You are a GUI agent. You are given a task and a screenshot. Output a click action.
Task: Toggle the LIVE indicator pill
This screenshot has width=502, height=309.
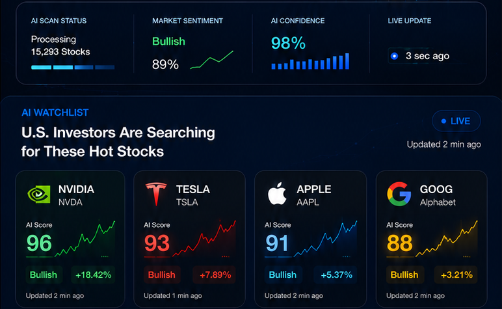pos(456,121)
